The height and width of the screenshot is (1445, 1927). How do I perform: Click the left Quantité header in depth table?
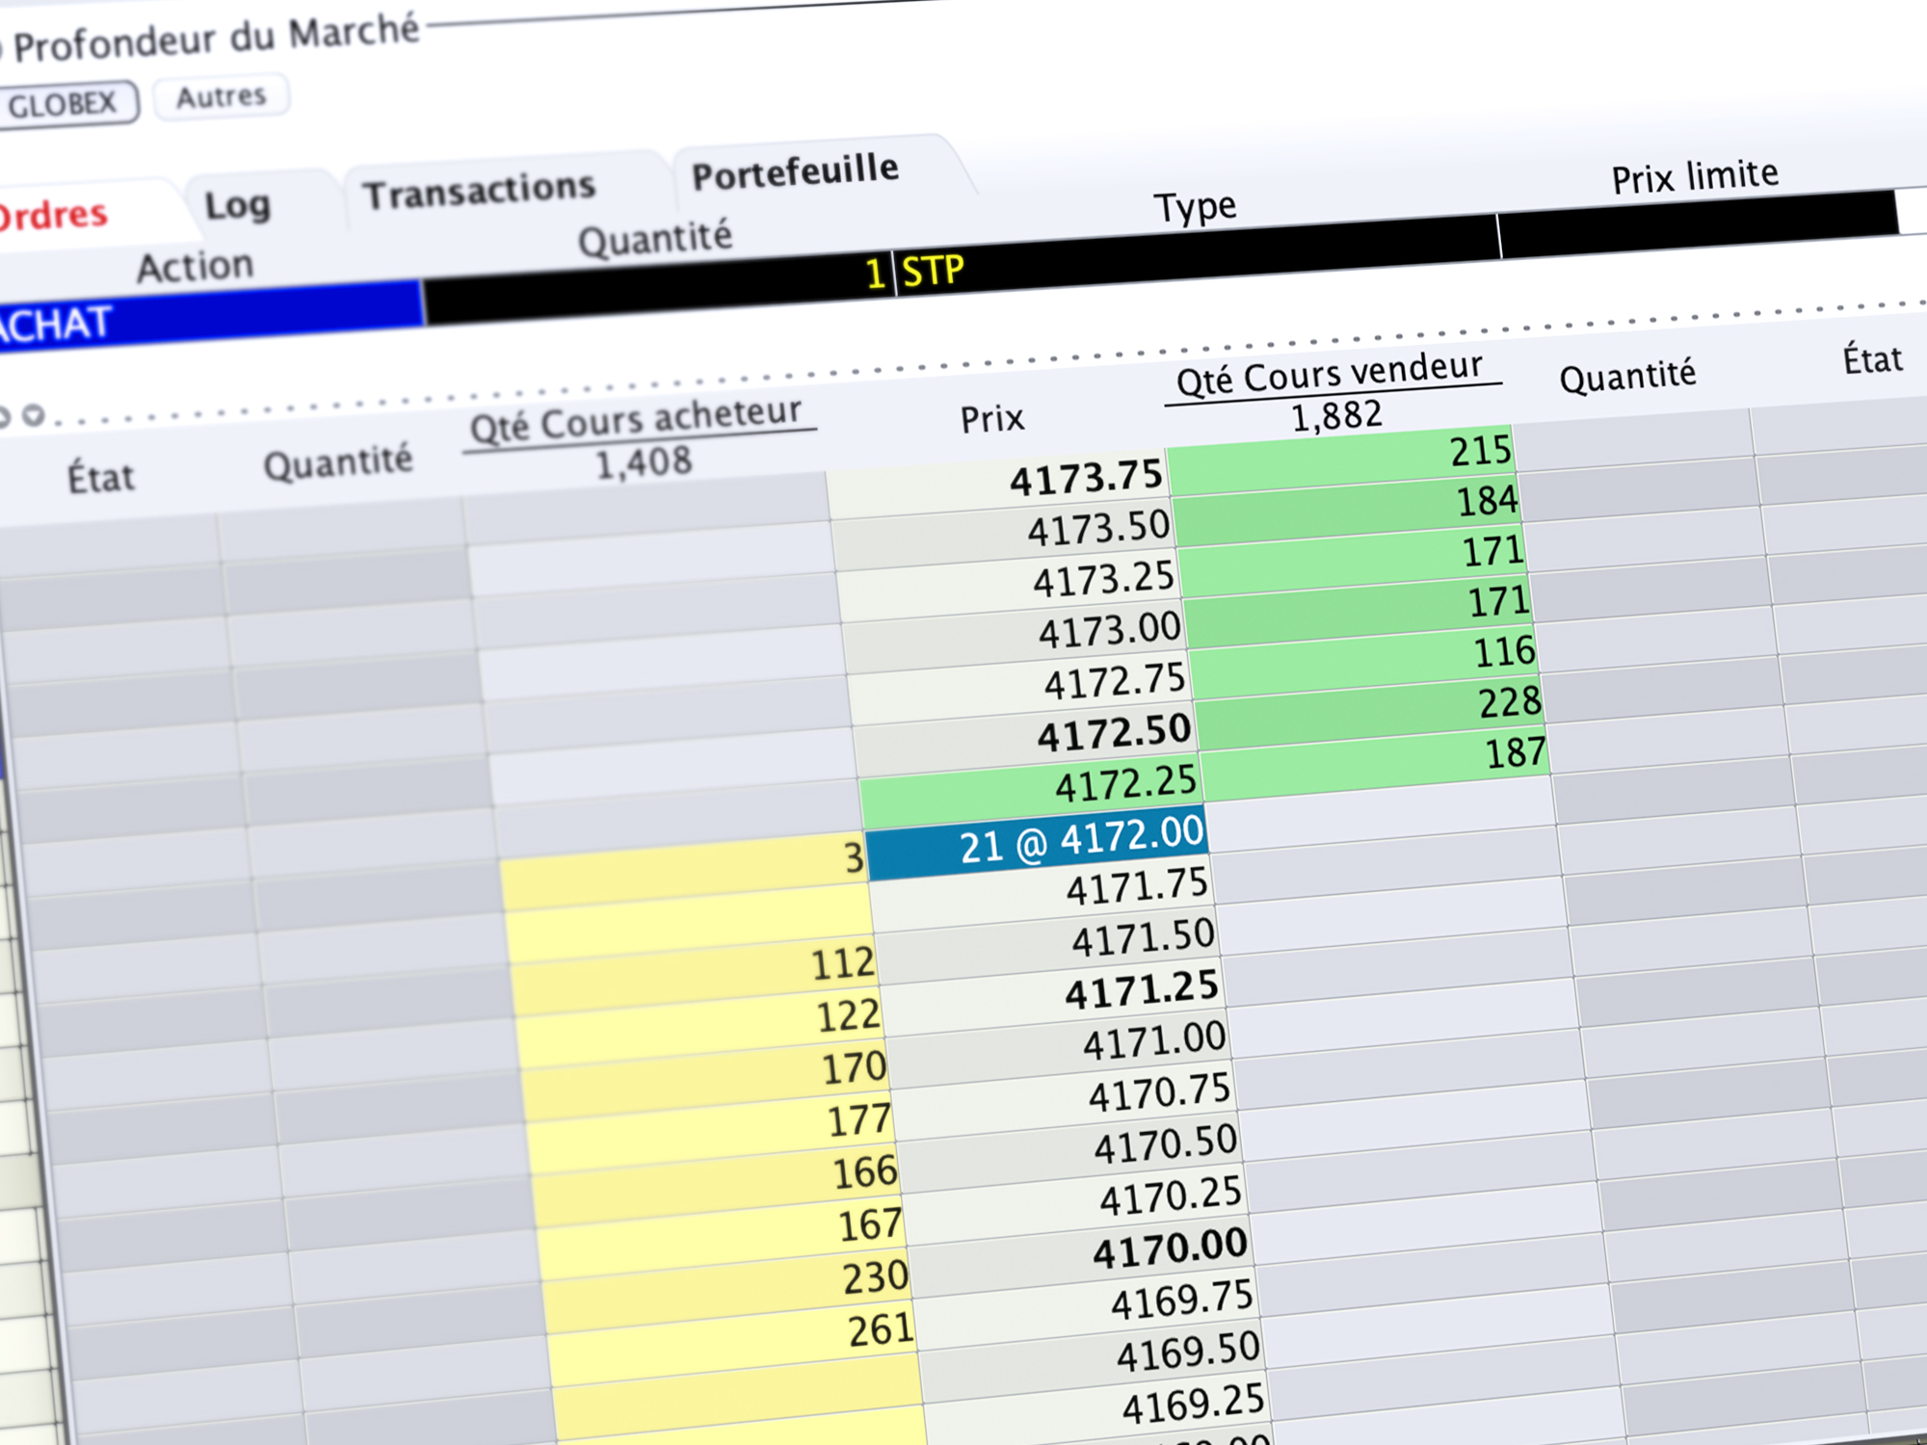[x=338, y=463]
